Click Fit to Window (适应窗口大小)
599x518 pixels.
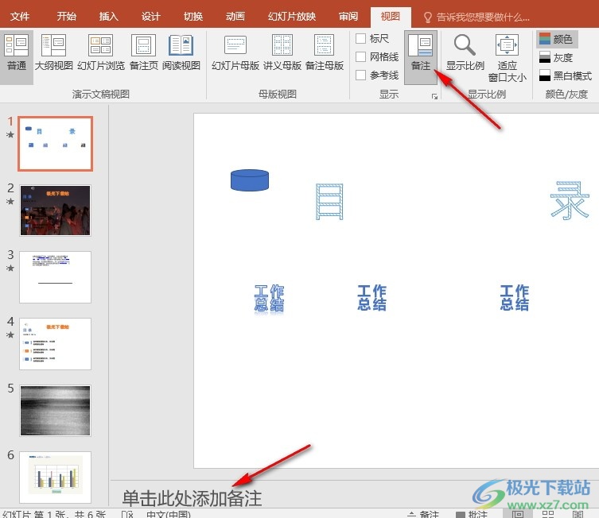[x=508, y=57]
